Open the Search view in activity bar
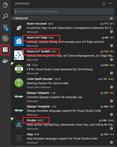 [5, 16]
